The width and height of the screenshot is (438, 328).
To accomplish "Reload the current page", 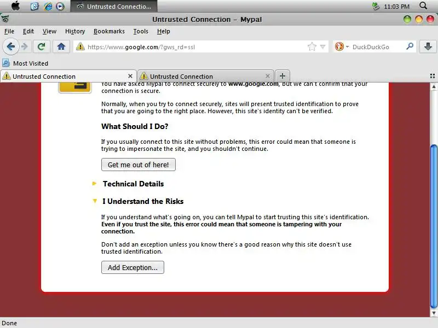I will (42, 46).
